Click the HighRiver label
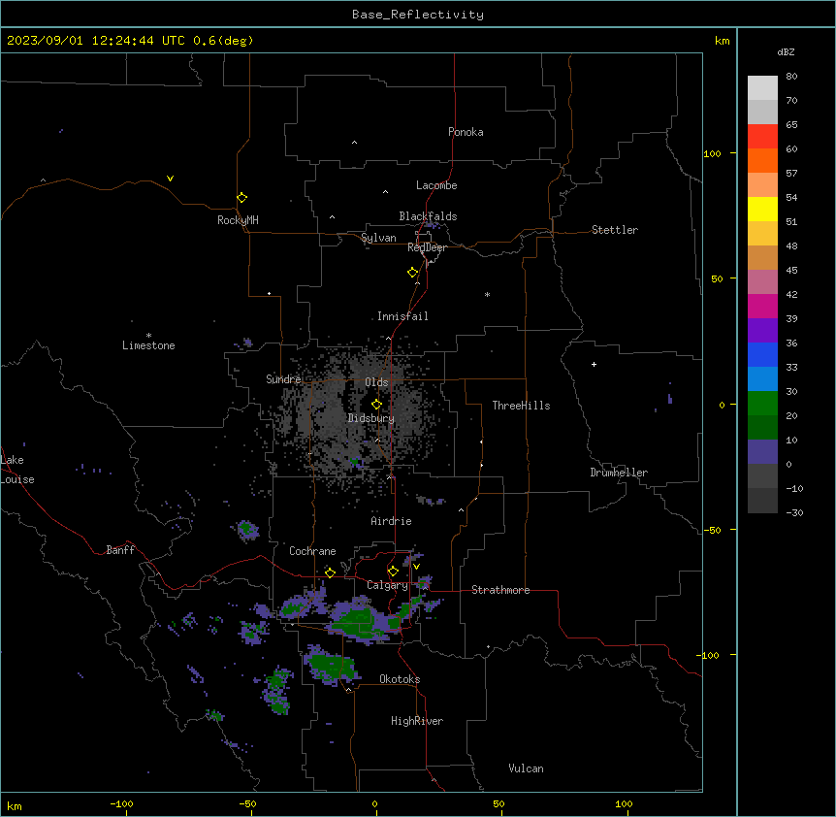Screen dimensions: 836x817 pyautogui.click(x=417, y=721)
